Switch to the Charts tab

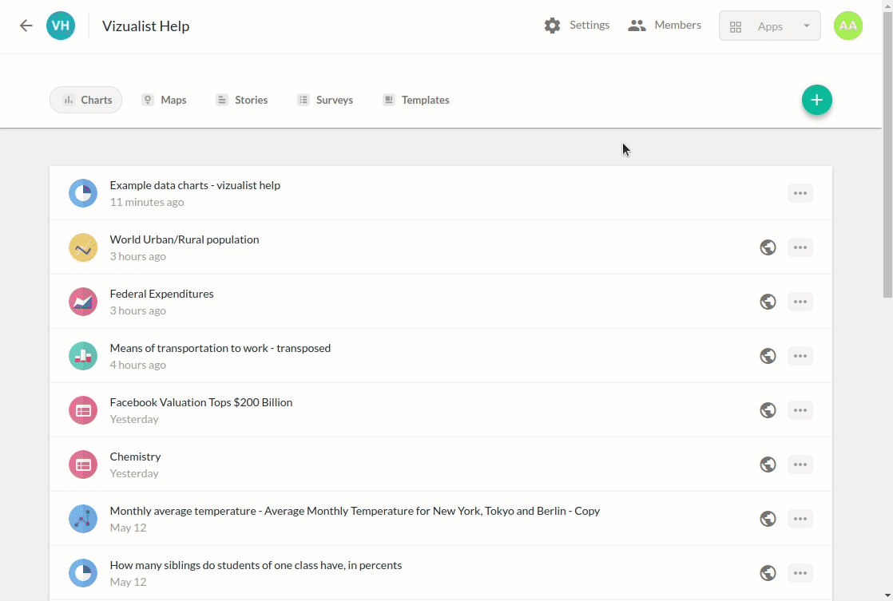[86, 100]
